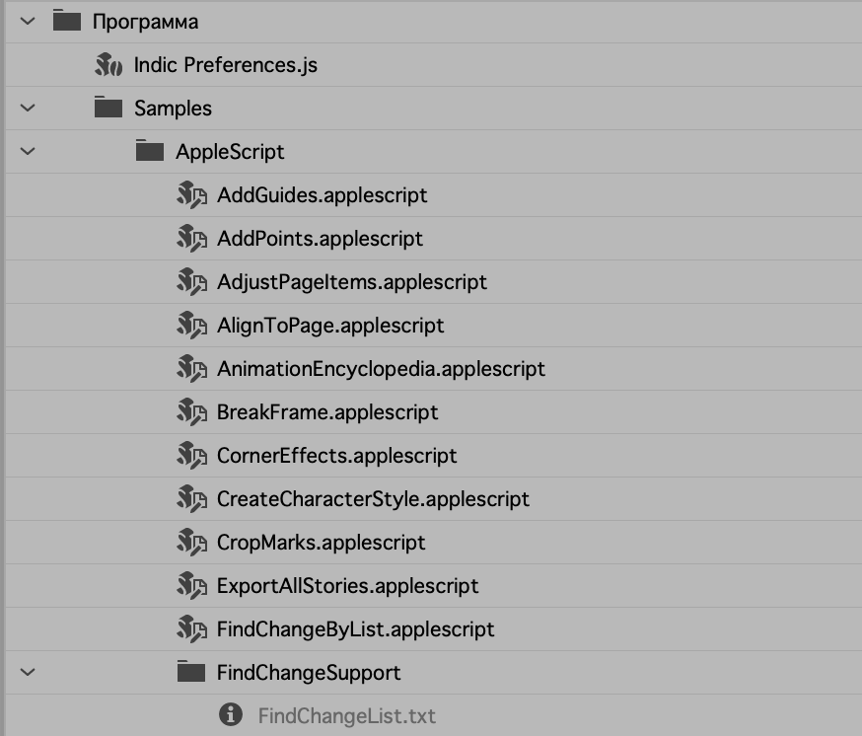Select the FindChangeSupport folder label
Screen dimensions: 862x736
[x=309, y=672]
